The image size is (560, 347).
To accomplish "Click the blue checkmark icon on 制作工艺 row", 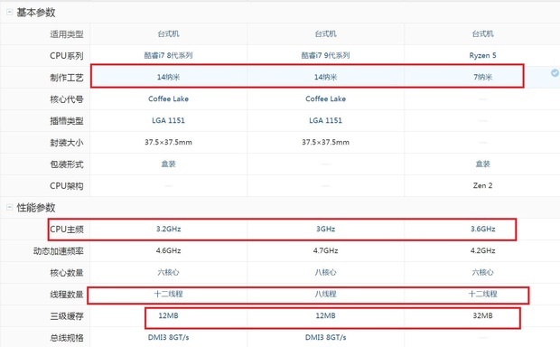I will coord(555,73).
